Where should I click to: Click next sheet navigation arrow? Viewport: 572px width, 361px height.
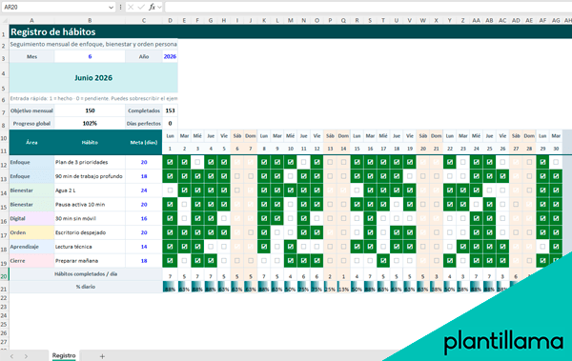(26, 356)
